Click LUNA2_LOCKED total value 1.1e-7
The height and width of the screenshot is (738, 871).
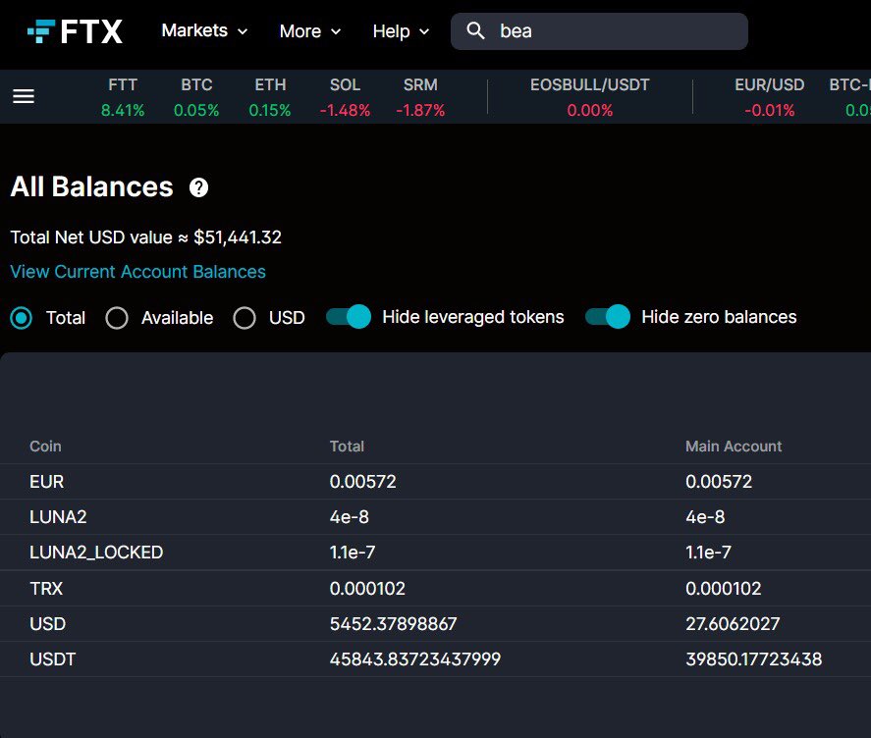(353, 553)
